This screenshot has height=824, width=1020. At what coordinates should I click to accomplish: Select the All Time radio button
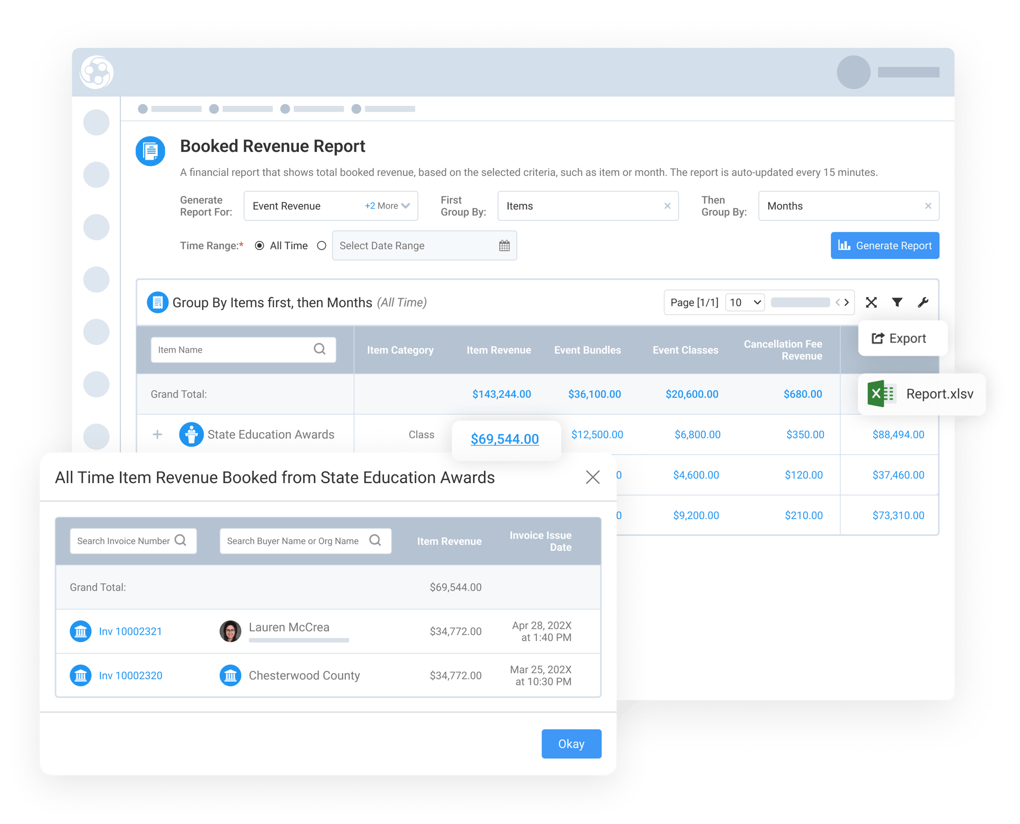tap(261, 245)
